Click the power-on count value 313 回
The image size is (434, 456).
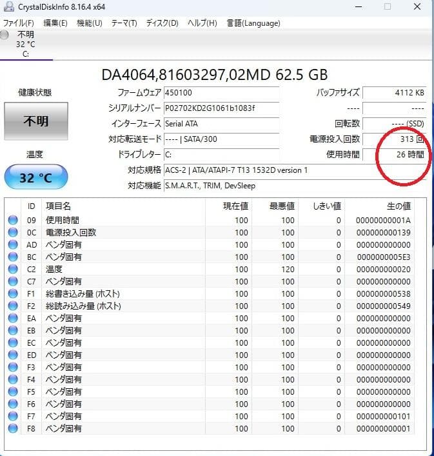pos(395,139)
